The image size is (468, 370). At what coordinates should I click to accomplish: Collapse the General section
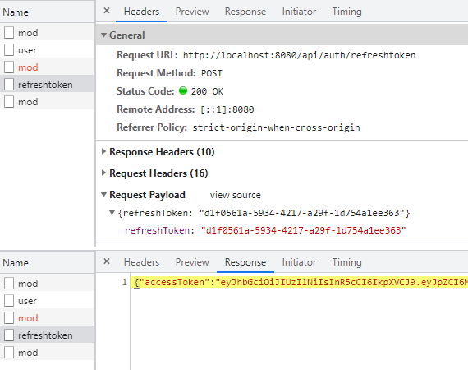pos(103,35)
